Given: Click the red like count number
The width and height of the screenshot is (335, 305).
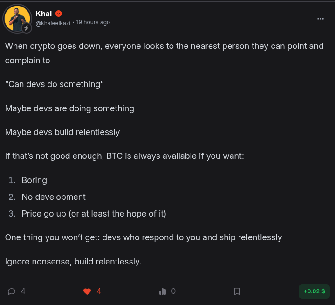Looking at the screenshot, I should pos(99,291).
